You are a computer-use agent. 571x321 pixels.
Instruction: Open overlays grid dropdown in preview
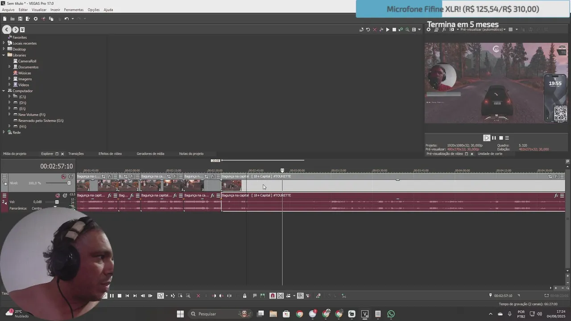tap(517, 29)
